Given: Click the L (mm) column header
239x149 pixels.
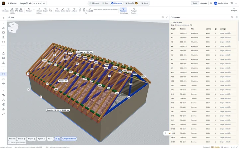Looking at the screenshot, I should click(x=208, y=29).
